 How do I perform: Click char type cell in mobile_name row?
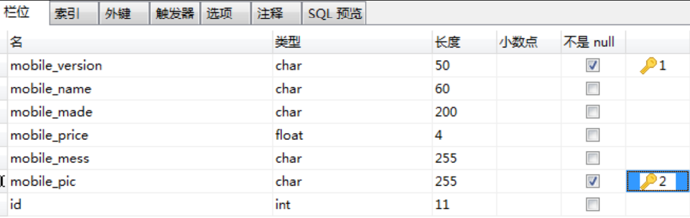352,89
